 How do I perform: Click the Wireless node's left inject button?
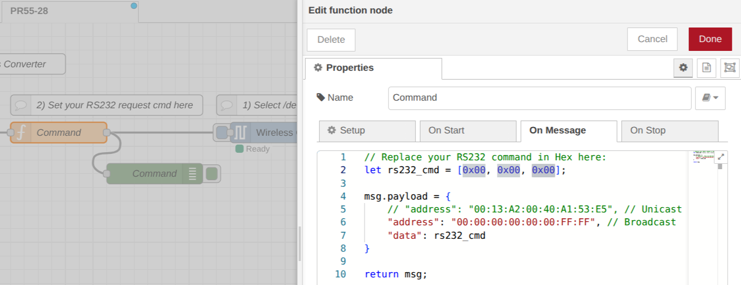point(222,133)
